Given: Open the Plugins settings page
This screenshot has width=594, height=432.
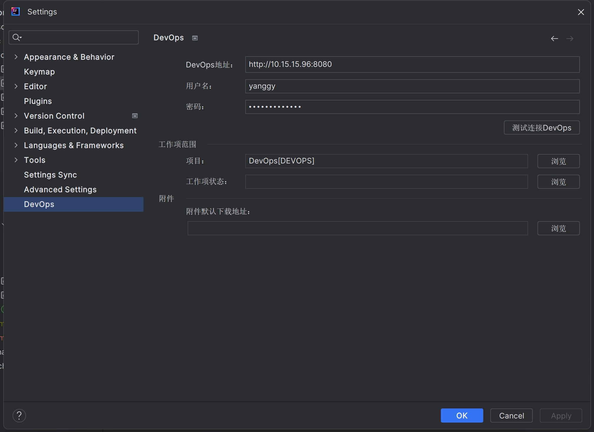Looking at the screenshot, I should [38, 101].
